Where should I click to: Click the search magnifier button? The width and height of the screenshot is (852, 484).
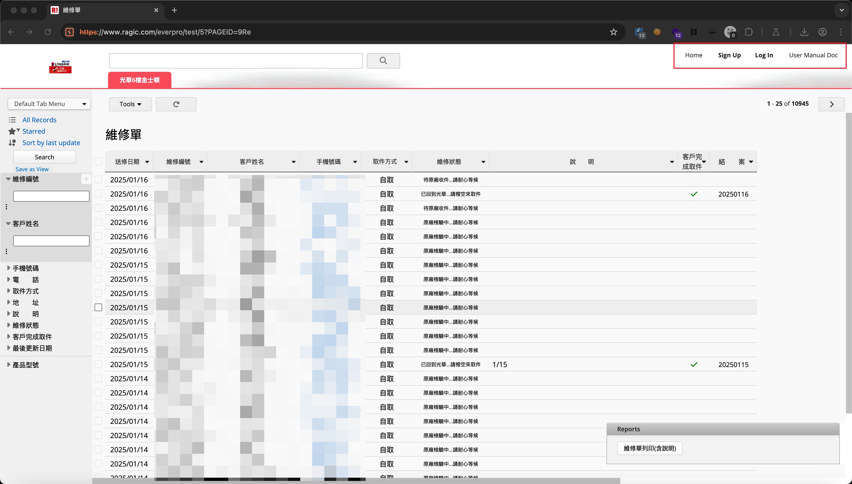[x=383, y=61]
